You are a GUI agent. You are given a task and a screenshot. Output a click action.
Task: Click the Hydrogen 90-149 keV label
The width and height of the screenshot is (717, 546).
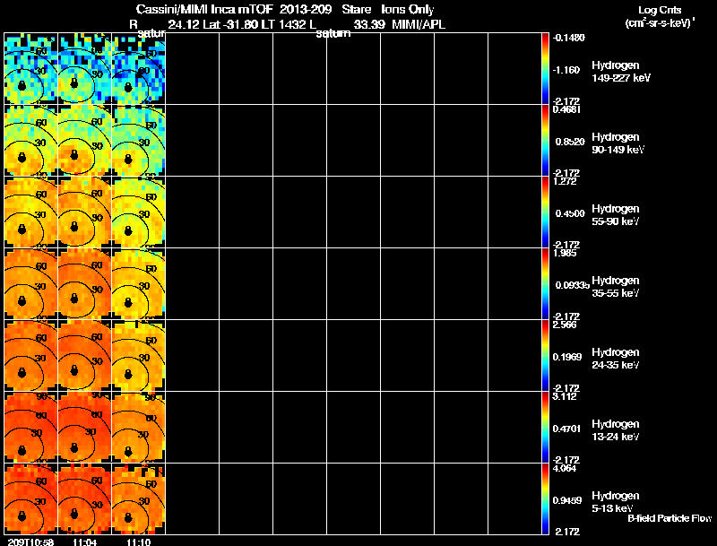pyautogui.click(x=616, y=143)
